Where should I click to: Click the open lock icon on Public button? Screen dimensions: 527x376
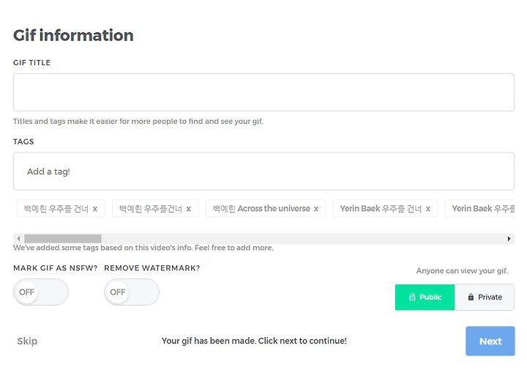coord(412,297)
